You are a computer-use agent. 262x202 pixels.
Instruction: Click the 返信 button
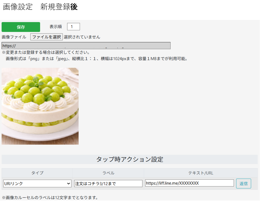(x=243, y=184)
